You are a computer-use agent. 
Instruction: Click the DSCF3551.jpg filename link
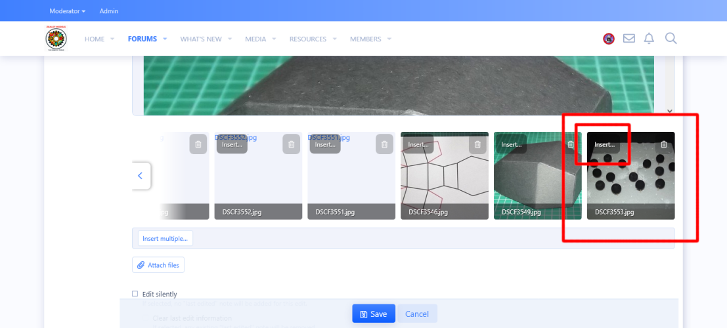329,137
